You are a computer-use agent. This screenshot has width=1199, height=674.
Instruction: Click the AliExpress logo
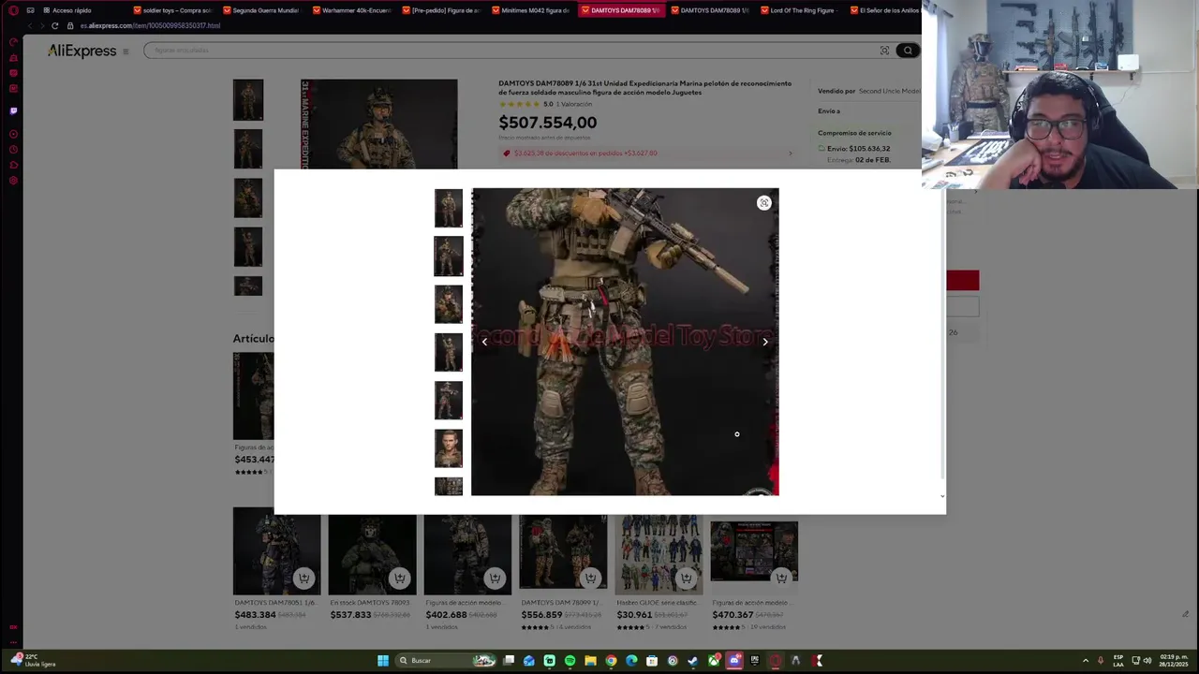coord(82,51)
